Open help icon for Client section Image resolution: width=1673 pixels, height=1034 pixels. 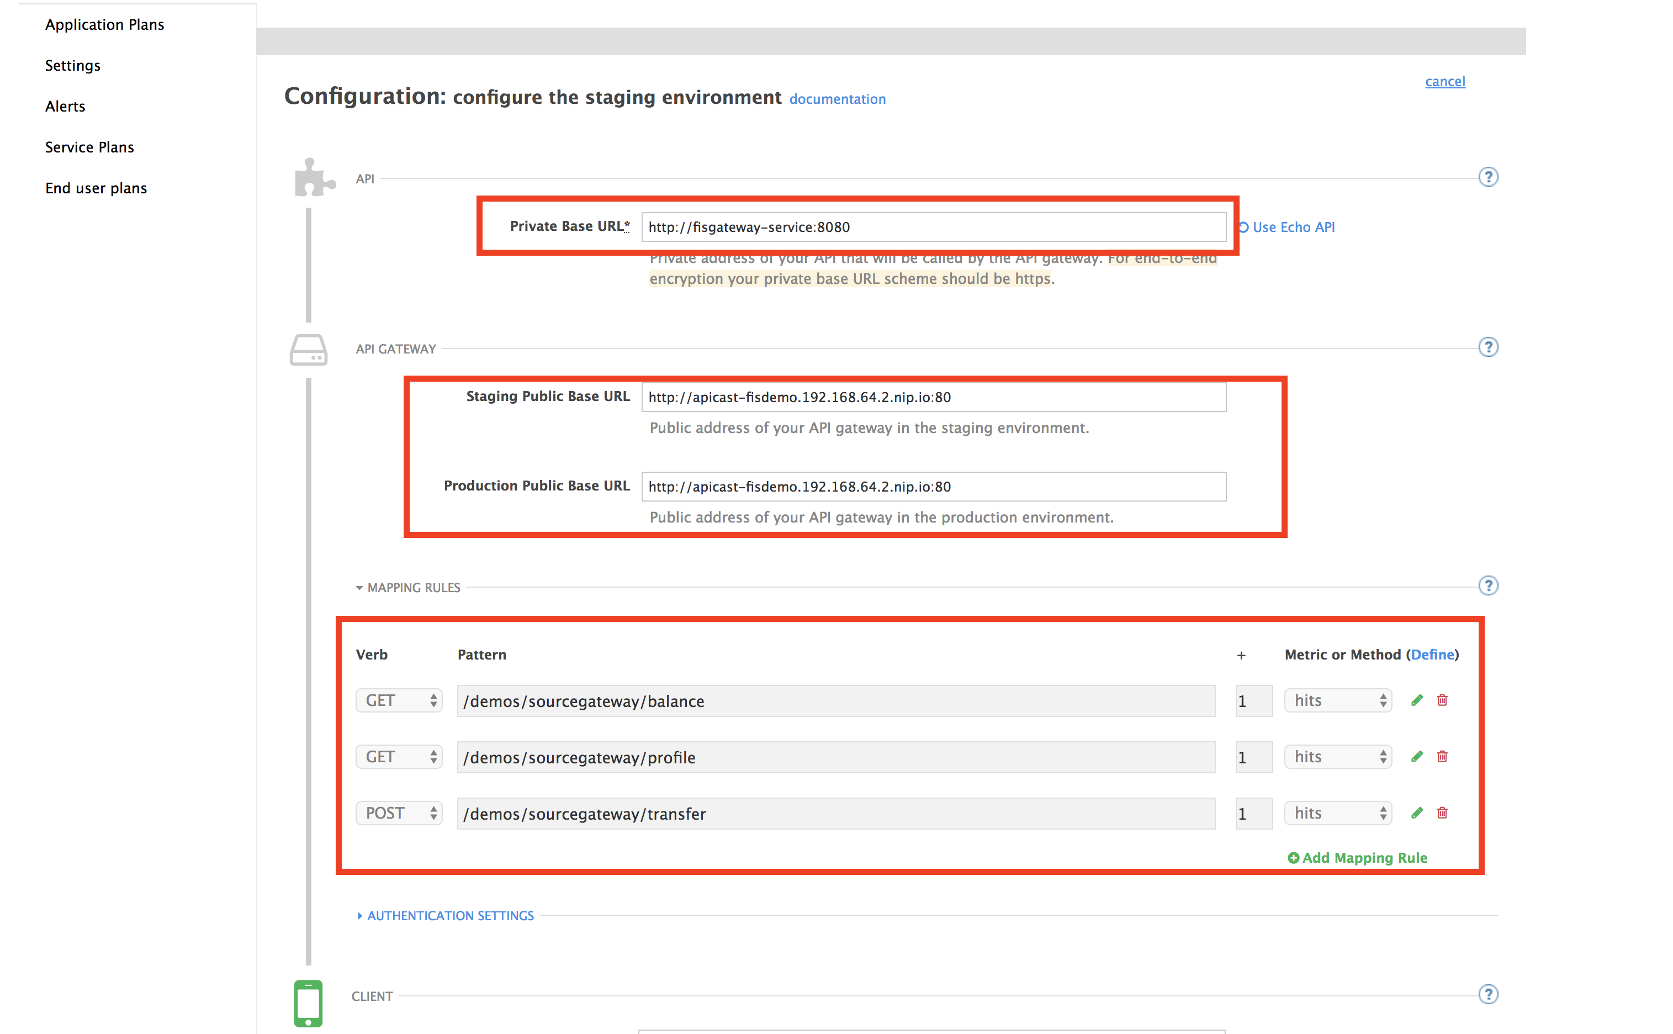[1488, 994]
